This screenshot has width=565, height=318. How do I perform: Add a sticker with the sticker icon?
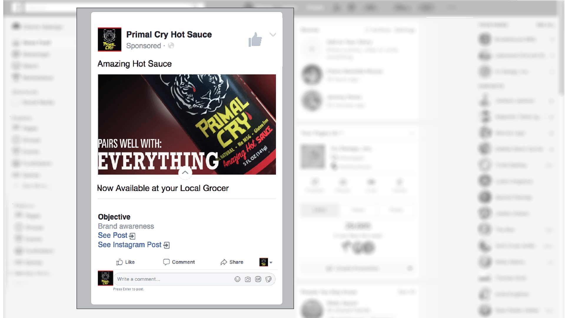(268, 279)
